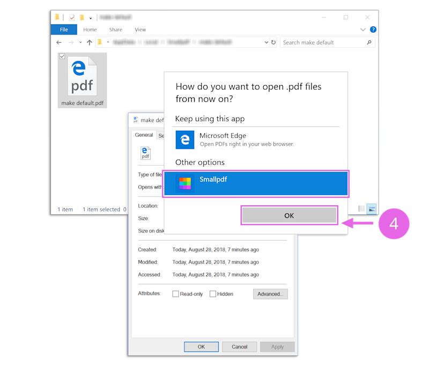Go back using the Explorer back arrow

pyautogui.click(x=59, y=42)
